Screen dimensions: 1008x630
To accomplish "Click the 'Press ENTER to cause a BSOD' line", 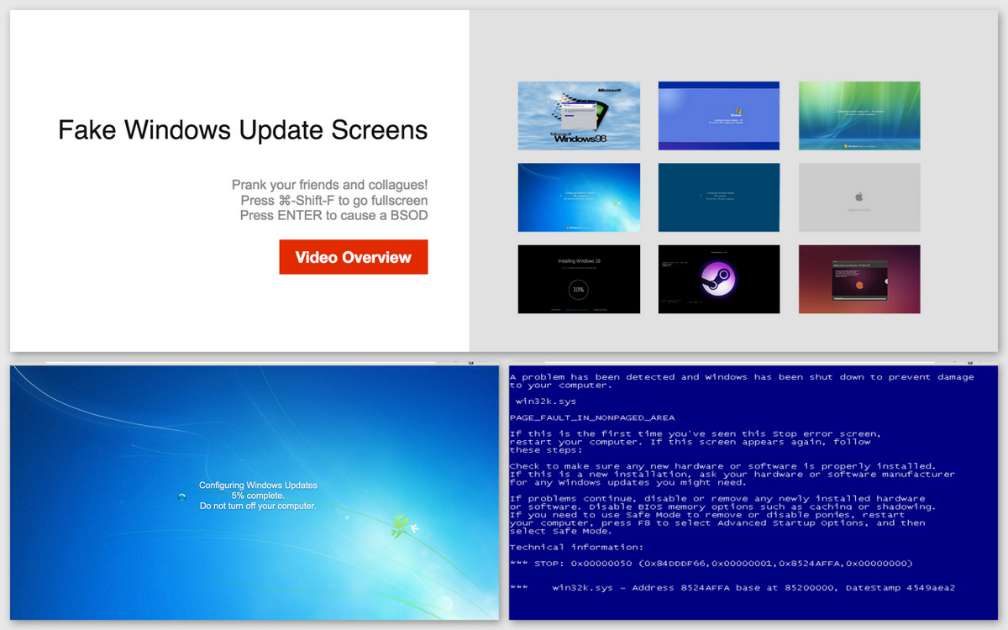I will (333, 215).
